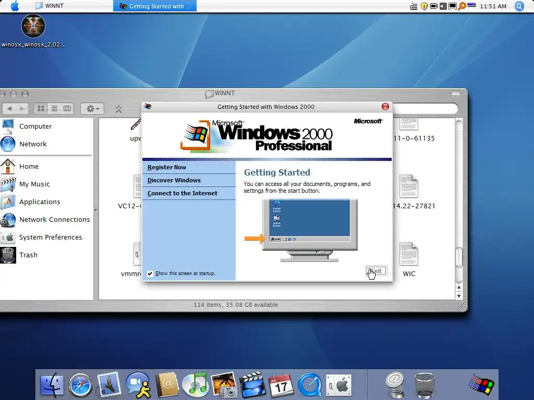Open iChat from the dock
Screen dimensions: 534x400
(x=138, y=385)
